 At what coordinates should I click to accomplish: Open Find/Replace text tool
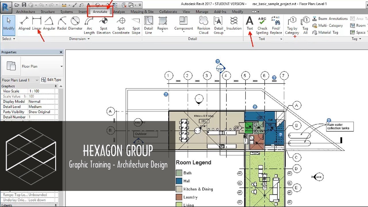tap(276, 26)
